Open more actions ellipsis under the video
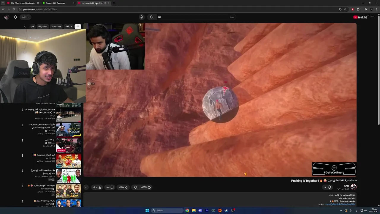Screen dimensions: 380x214 point(86,187)
